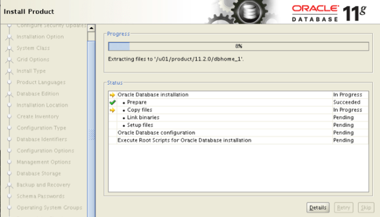Click the disabled Skip button

366,208
